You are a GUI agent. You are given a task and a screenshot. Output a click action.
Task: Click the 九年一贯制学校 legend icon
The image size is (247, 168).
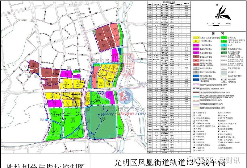point(194,121)
